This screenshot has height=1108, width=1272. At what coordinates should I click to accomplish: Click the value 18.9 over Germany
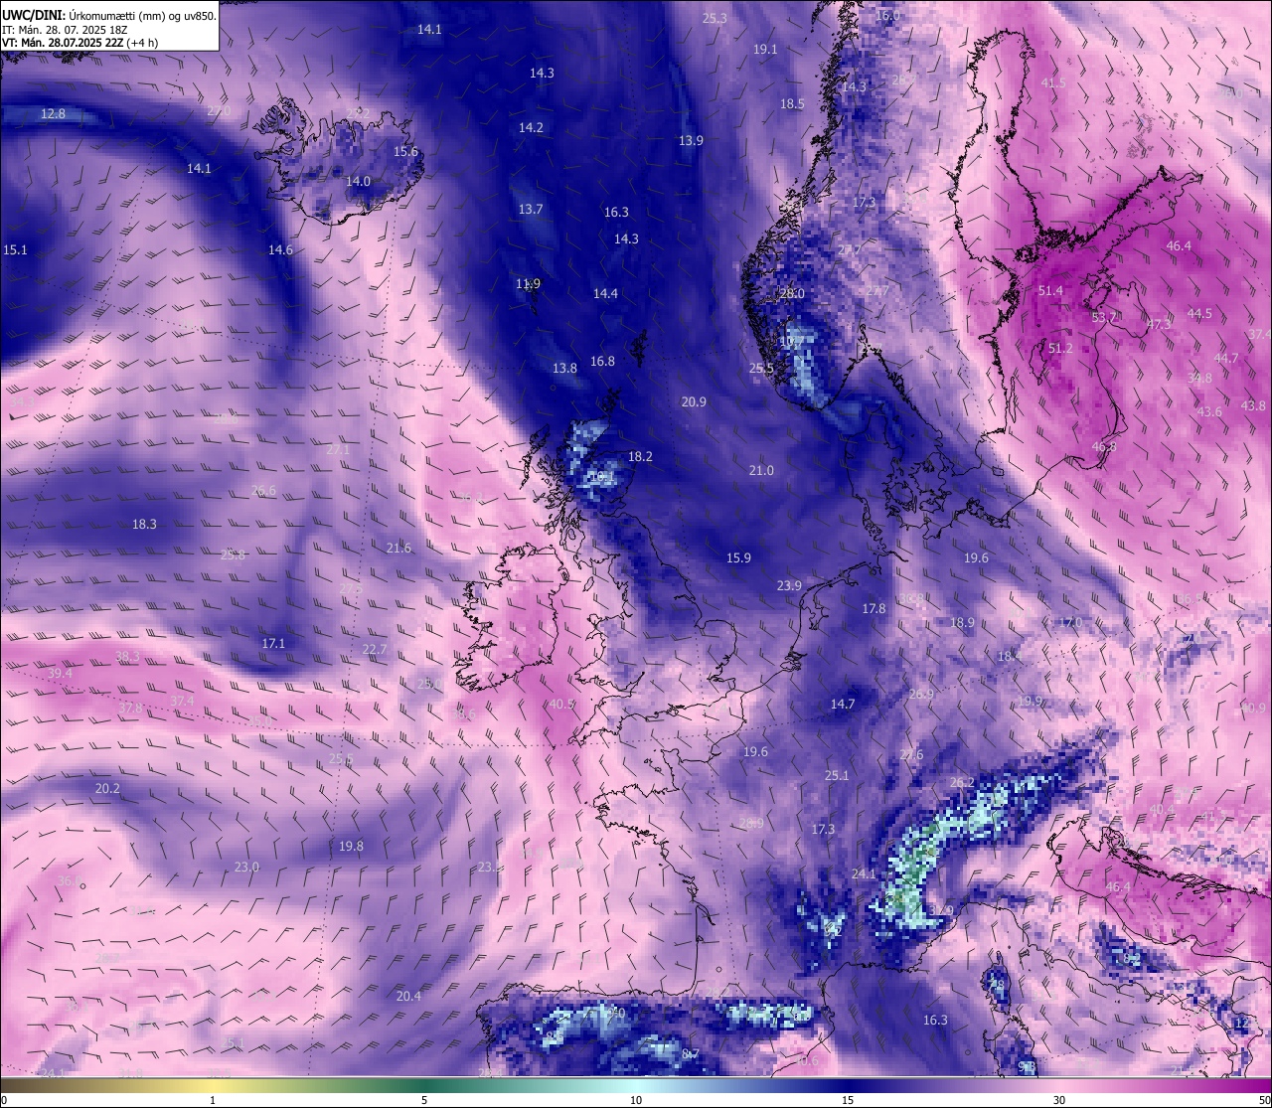tap(962, 623)
